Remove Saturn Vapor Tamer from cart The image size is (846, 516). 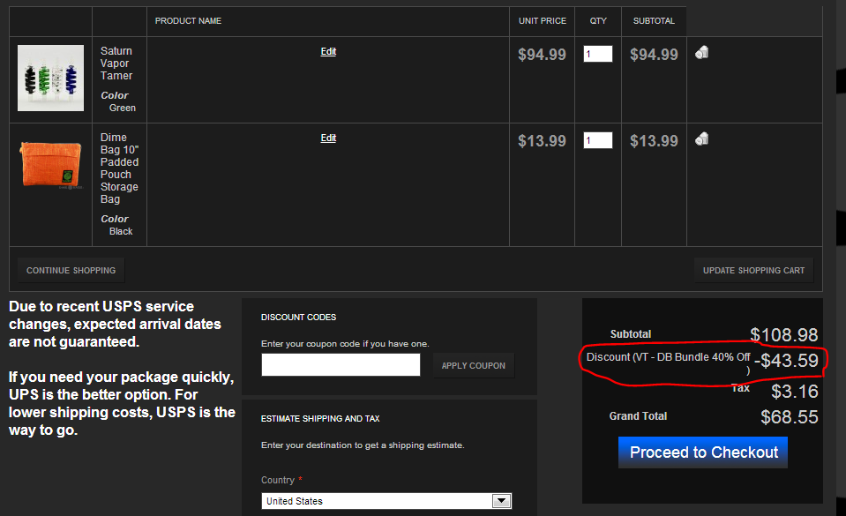[x=701, y=52]
